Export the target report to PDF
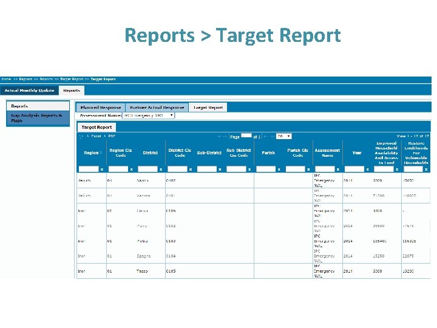The width and height of the screenshot is (437, 328). click(x=110, y=136)
